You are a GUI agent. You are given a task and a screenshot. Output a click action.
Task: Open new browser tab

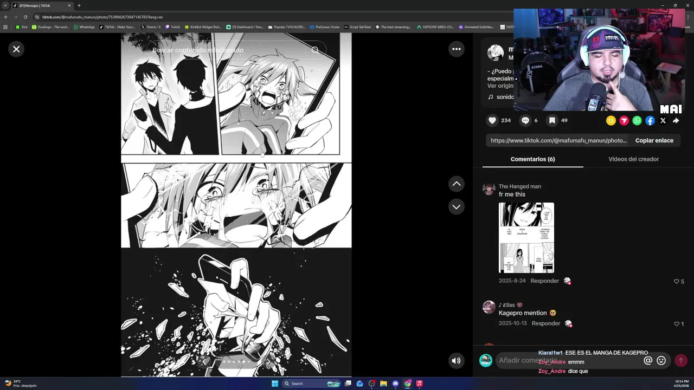pyautogui.click(x=79, y=5)
